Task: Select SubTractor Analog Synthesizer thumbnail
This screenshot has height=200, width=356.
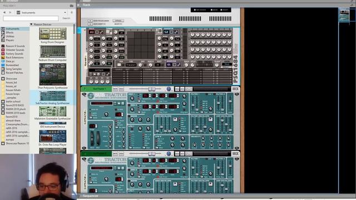Action: (53, 96)
